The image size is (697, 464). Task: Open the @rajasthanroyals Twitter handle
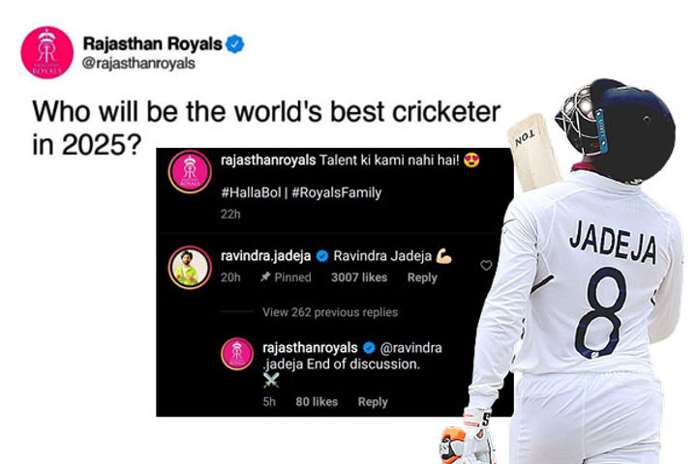(138, 63)
